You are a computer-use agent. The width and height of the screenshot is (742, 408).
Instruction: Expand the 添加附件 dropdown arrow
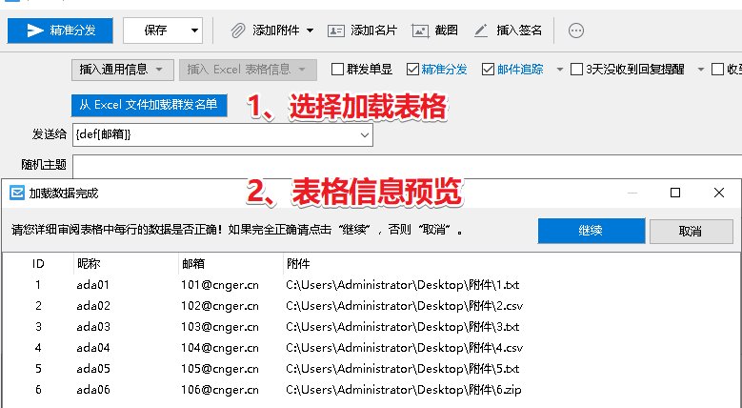point(310,31)
